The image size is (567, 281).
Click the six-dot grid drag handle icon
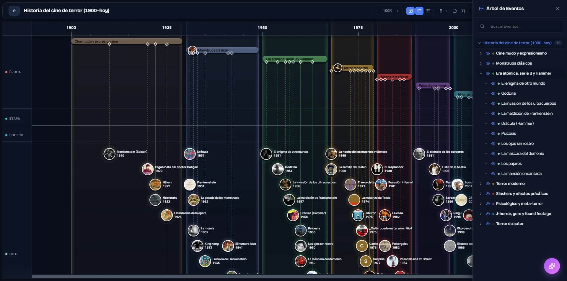click(441, 11)
